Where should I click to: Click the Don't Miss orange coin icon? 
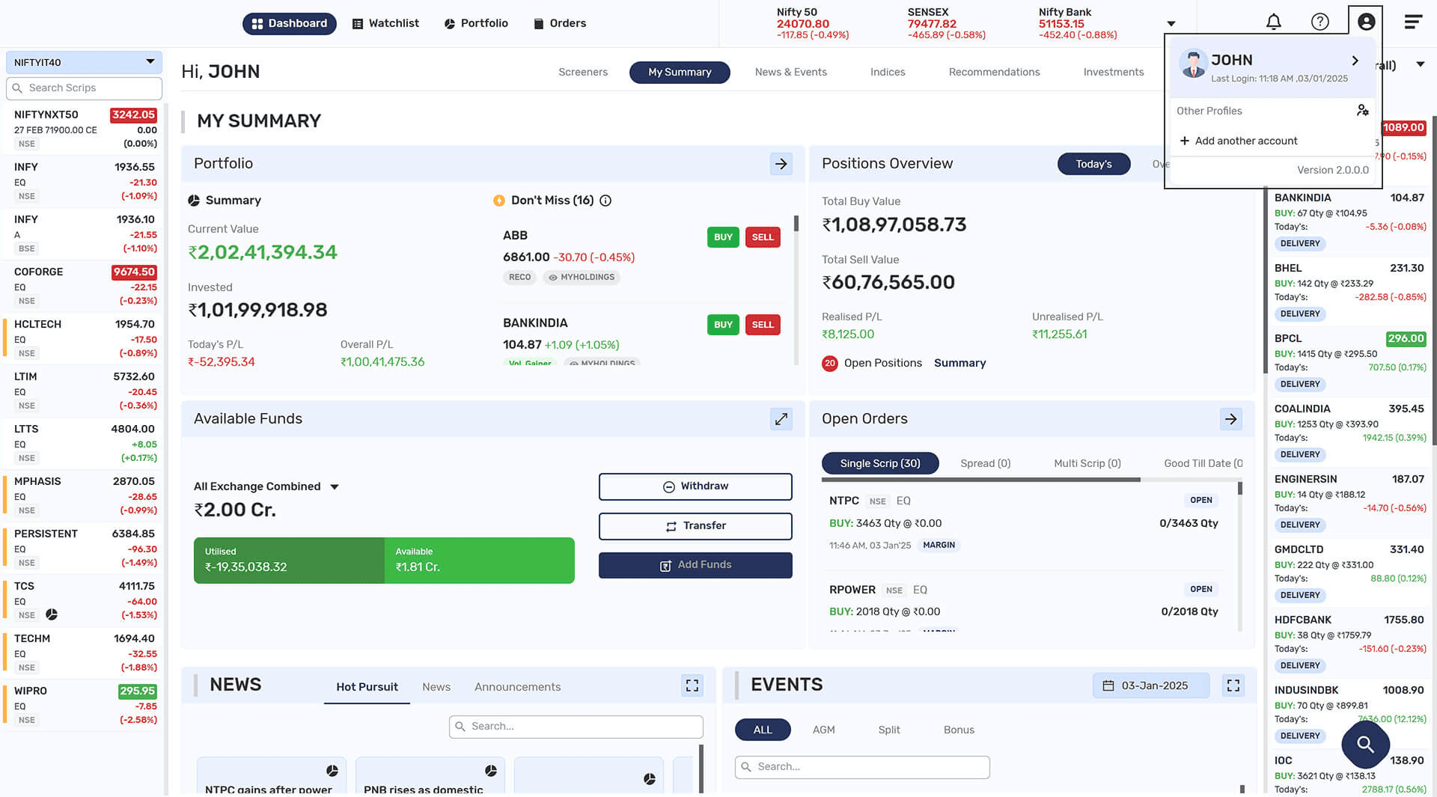[x=499, y=201]
